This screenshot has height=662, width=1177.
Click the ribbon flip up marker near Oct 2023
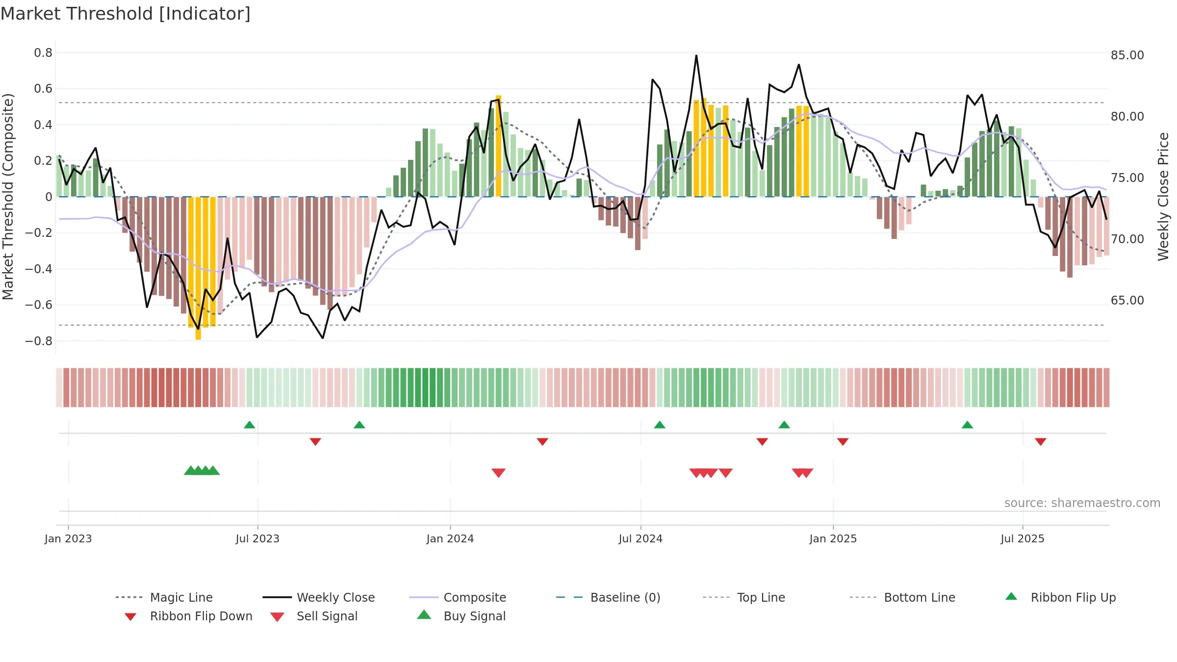coord(359,425)
